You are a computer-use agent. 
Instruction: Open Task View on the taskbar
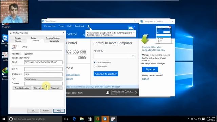(66, 119)
